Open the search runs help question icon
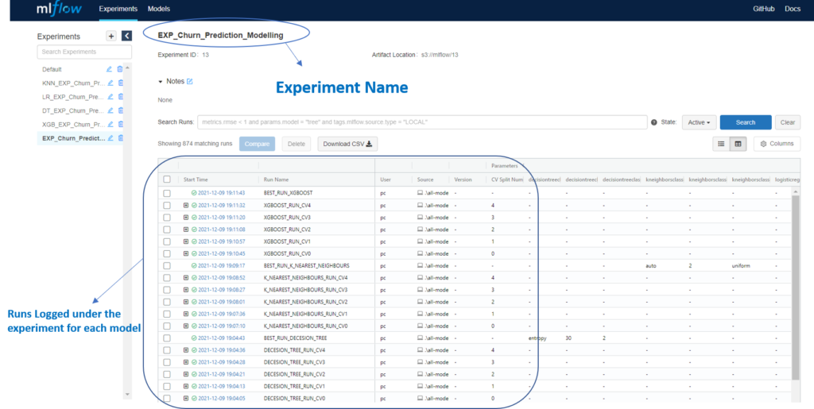 pos(653,122)
